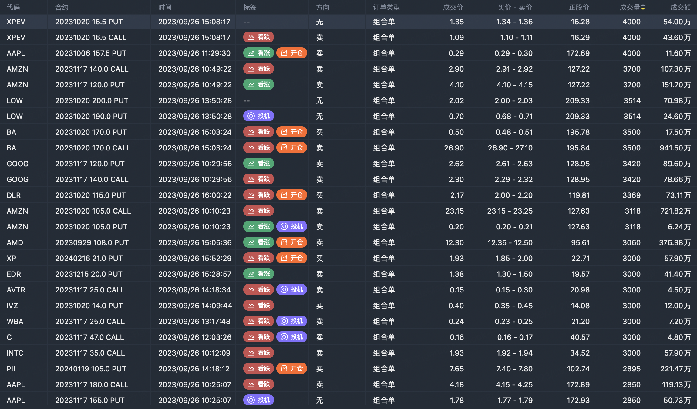Viewport: 697px width, 409px height.
Task: Click timestamp 2023/09/26 11:29:30
Action: pos(194,53)
